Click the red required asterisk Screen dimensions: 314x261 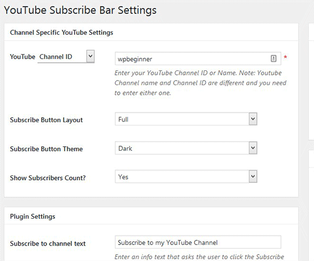[285, 57]
